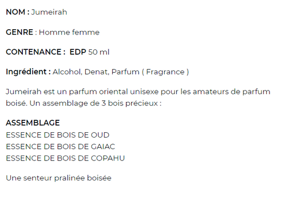Click the Denat ingredient word
Screen dimensions: 289x220
(97, 72)
